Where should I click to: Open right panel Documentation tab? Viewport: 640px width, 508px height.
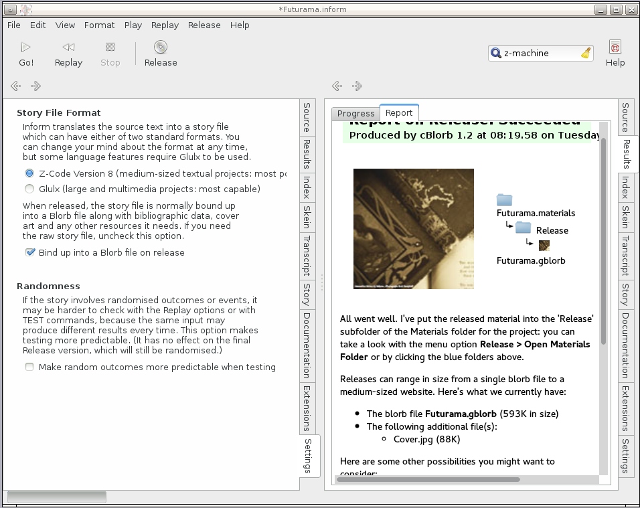pyautogui.click(x=625, y=345)
